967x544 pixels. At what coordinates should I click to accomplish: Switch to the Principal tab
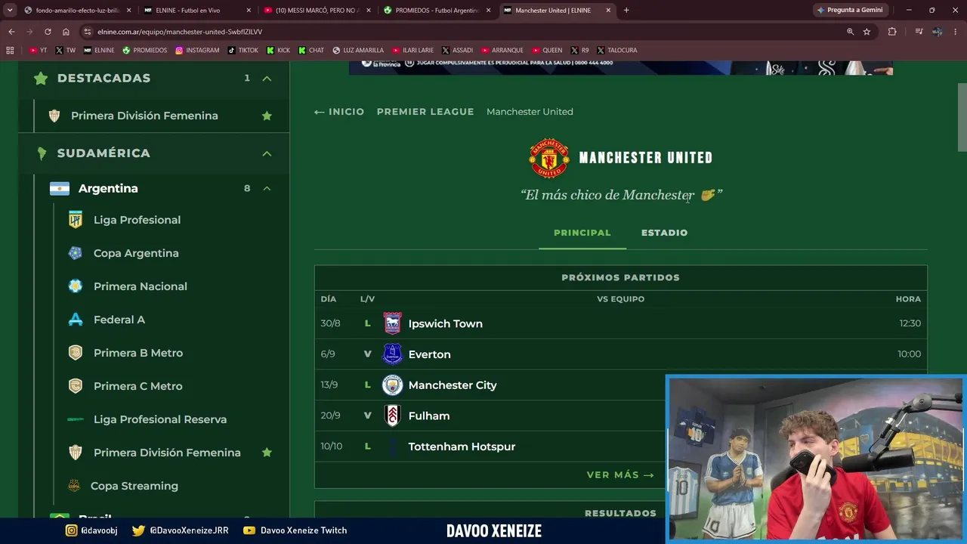pos(582,233)
